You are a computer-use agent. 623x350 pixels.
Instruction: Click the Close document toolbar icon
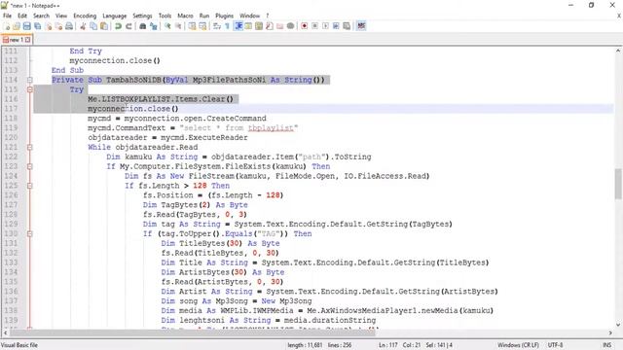point(48,26)
